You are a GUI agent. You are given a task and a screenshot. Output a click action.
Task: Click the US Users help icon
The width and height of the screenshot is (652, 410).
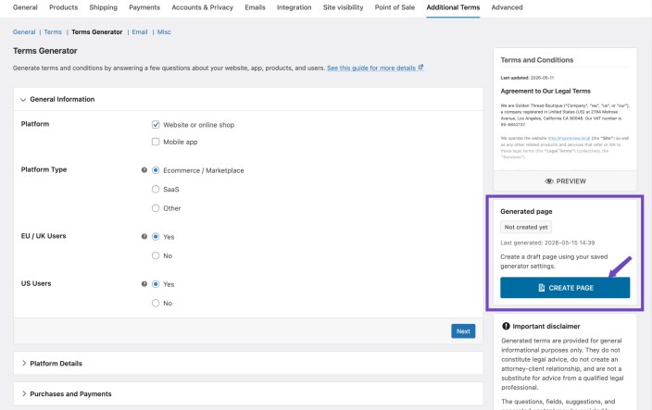(144, 284)
